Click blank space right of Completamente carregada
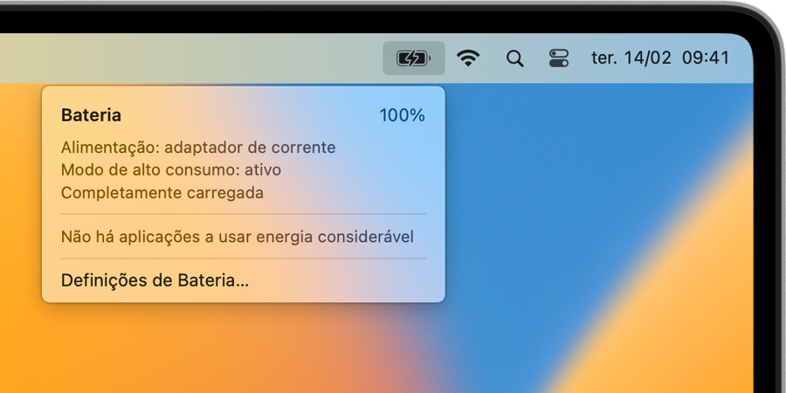The height and width of the screenshot is (393, 786). coord(346,193)
